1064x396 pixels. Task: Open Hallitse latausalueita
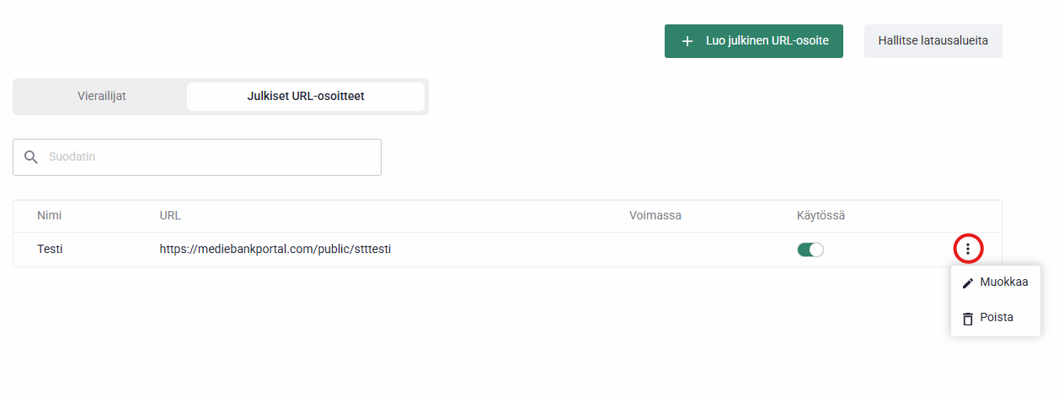coord(933,41)
